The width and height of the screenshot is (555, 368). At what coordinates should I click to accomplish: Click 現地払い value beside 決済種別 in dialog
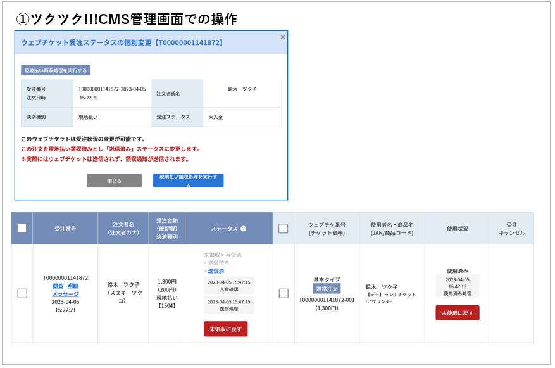coord(88,117)
